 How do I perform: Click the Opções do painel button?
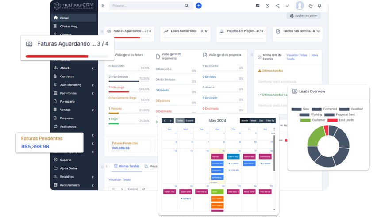coord(304,16)
